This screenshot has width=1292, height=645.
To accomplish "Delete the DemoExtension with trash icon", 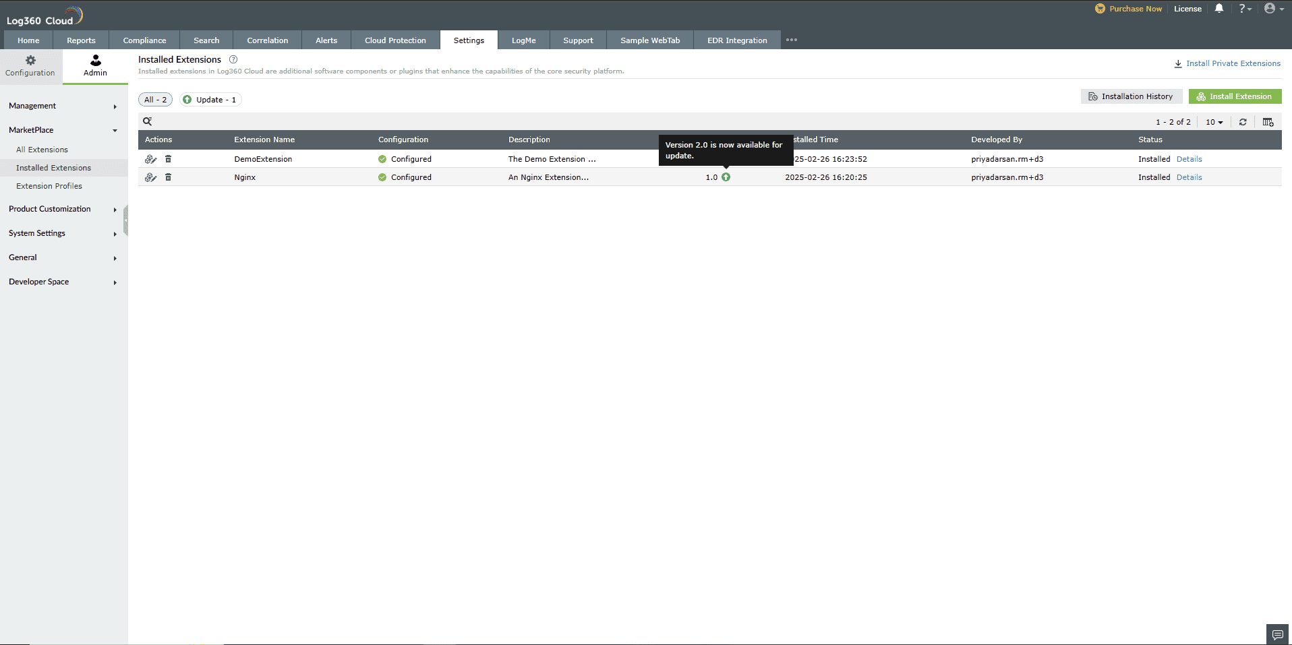I will [169, 159].
